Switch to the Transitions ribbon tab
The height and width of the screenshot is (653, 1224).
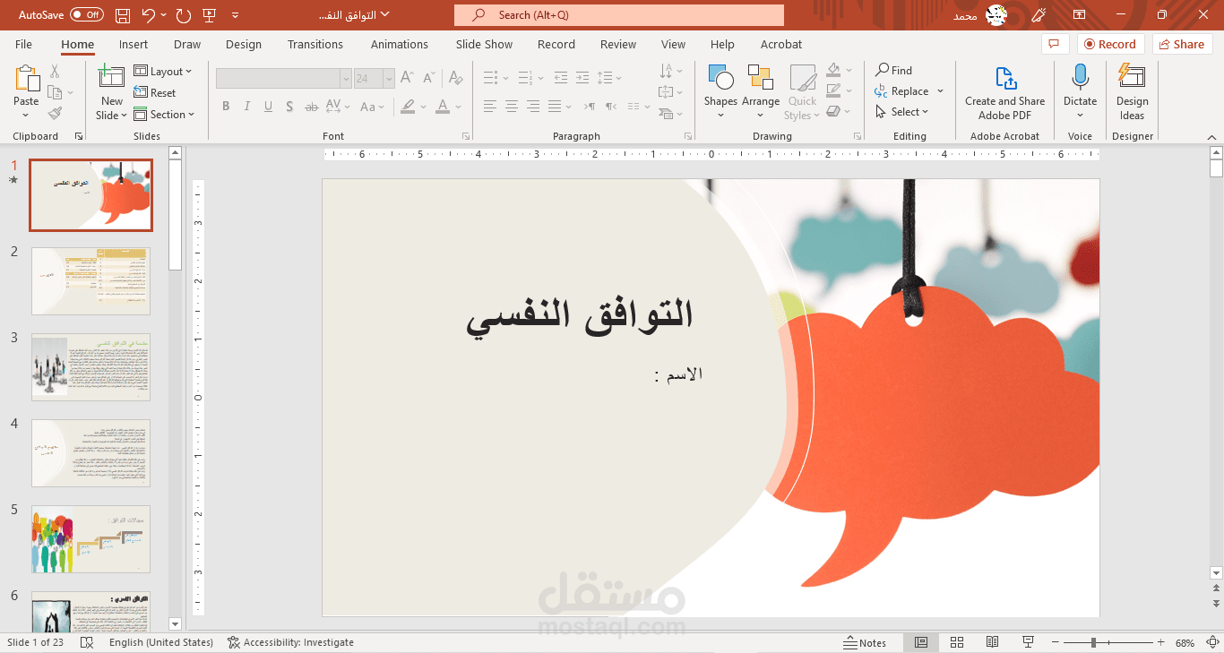(x=315, y=44)
